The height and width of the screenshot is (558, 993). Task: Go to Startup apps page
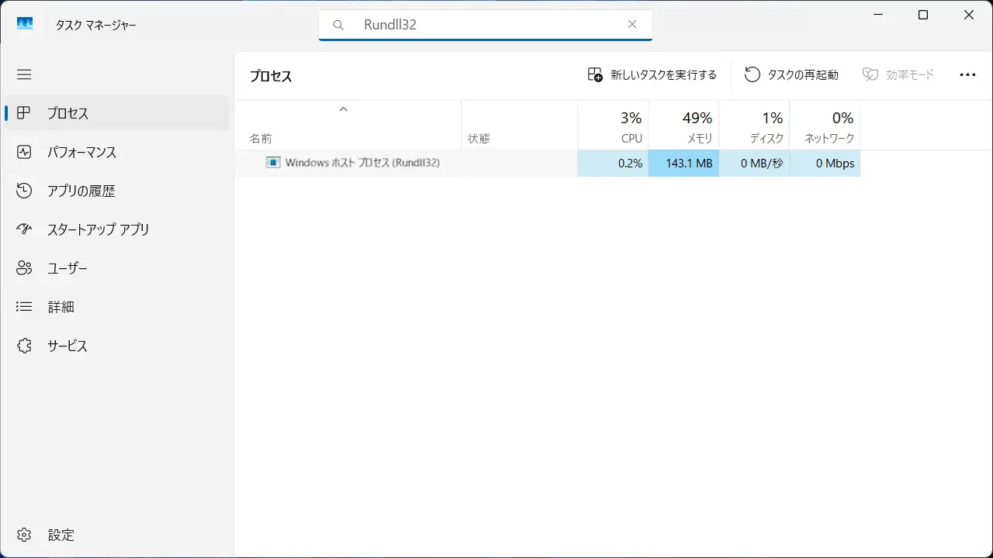pos(117,229)
